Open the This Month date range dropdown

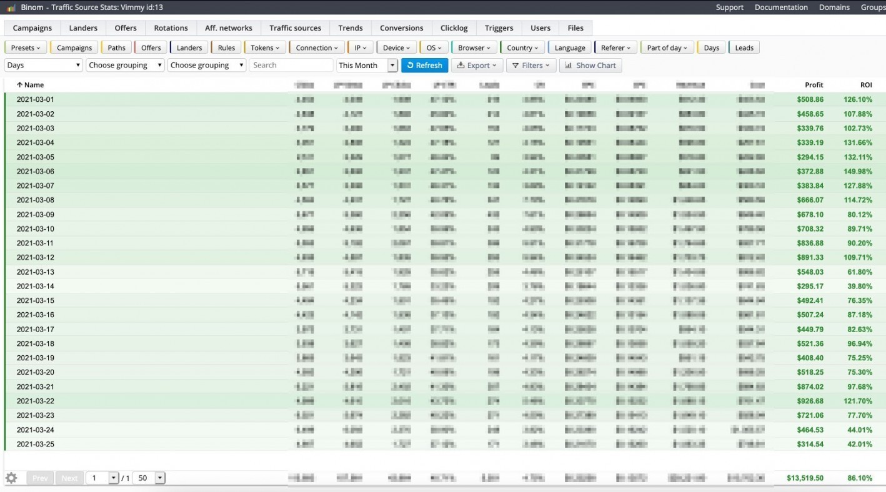[x=367, y=66]
